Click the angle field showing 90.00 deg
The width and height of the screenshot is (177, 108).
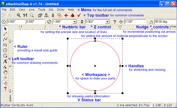point(165,22)
